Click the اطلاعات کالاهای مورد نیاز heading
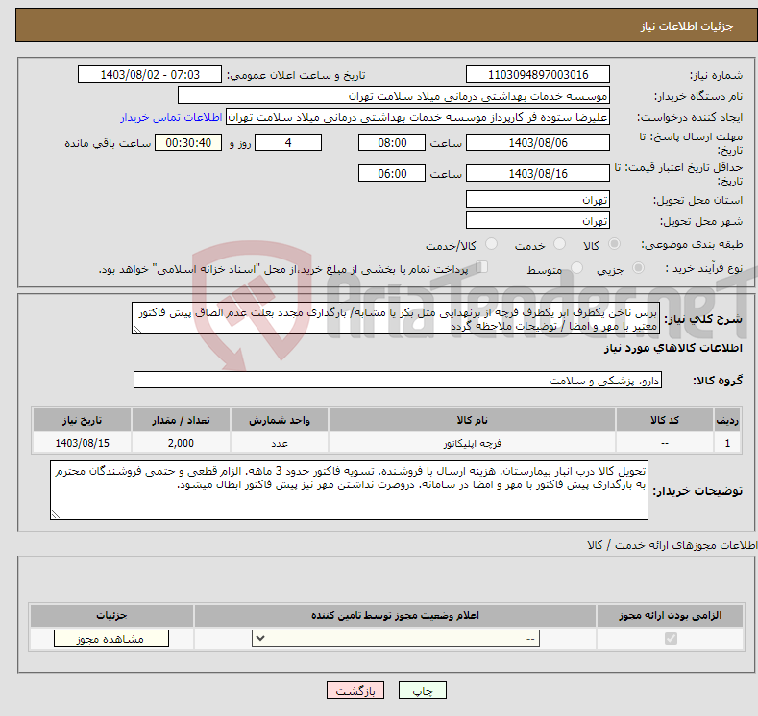This screenshot has height=716, width=758. [672, 348]
